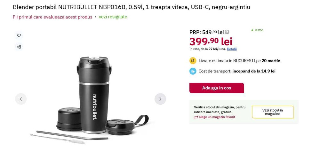The image size is (320, 165).
Task: Click the yellow delivery truck icon
Action: 193,61
